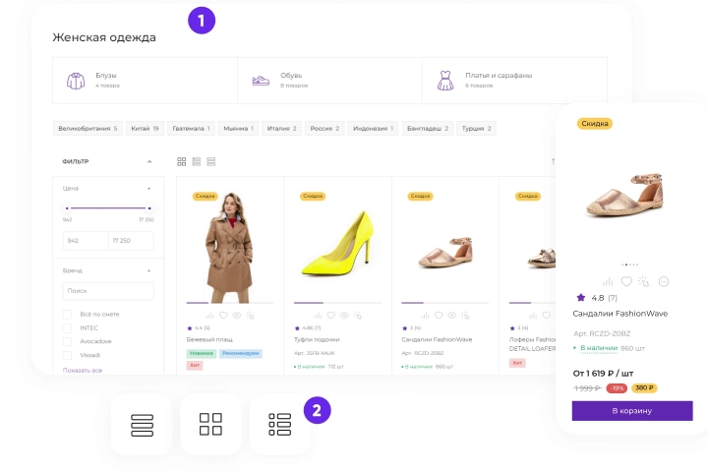Collapse the Бренд filter section
Viewport: 708px width, 471px height.
(x=149, y=270)
